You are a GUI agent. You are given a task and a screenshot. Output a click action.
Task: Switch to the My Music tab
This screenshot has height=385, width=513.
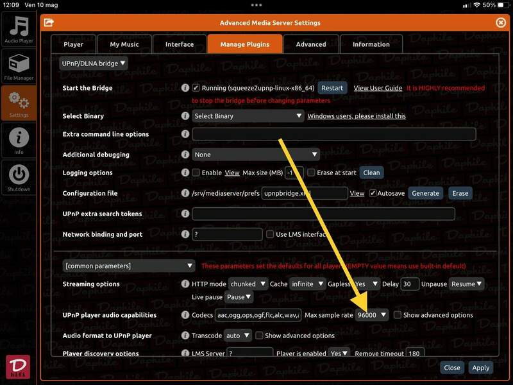click(124, 44)
